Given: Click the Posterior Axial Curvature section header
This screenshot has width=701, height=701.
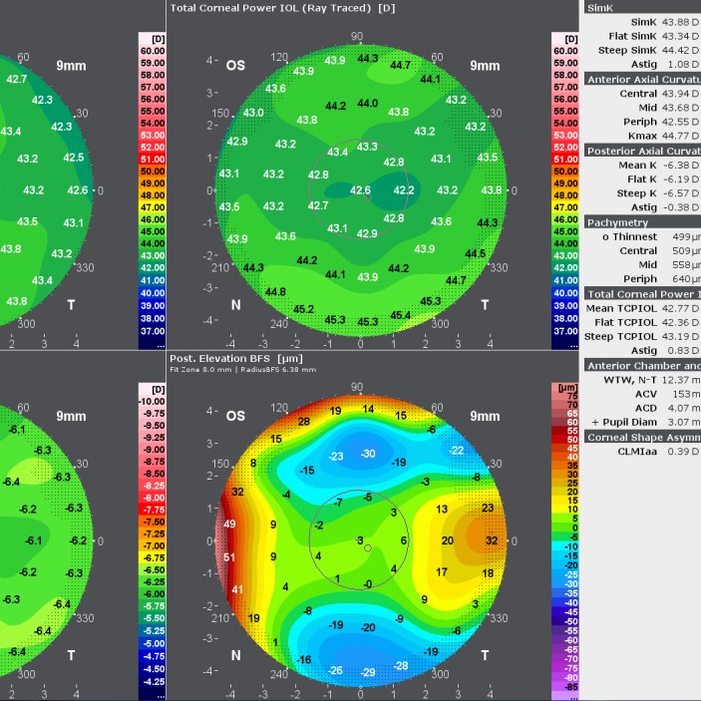Looking at the screenshot, I should tap(642, 151).
